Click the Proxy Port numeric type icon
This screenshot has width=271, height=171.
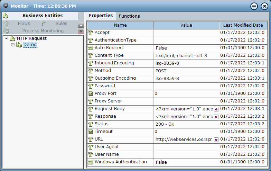coord(91,93)
